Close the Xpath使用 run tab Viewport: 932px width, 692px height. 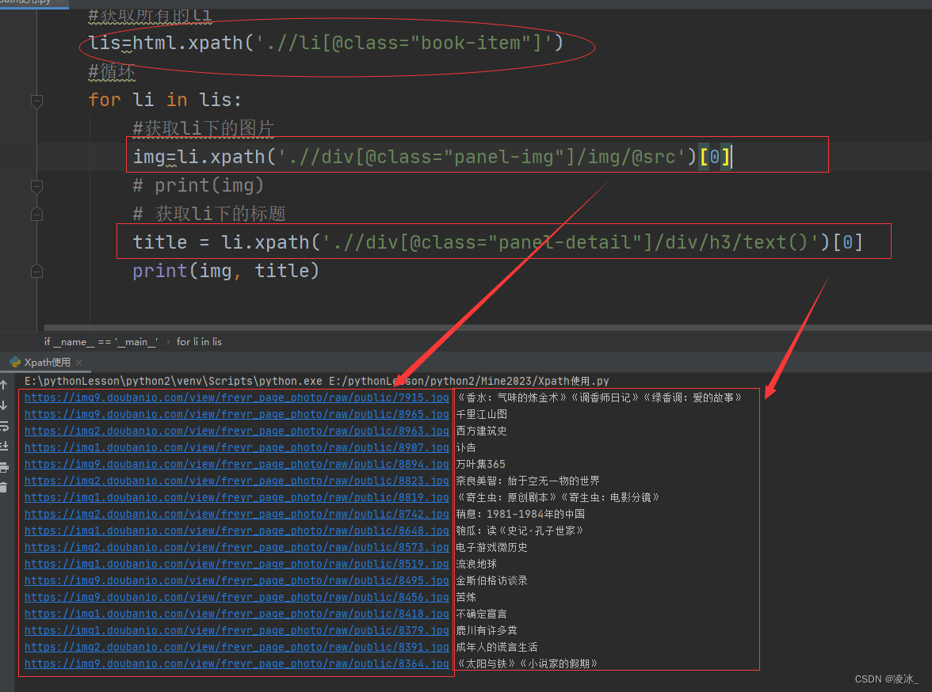point(79,362)
